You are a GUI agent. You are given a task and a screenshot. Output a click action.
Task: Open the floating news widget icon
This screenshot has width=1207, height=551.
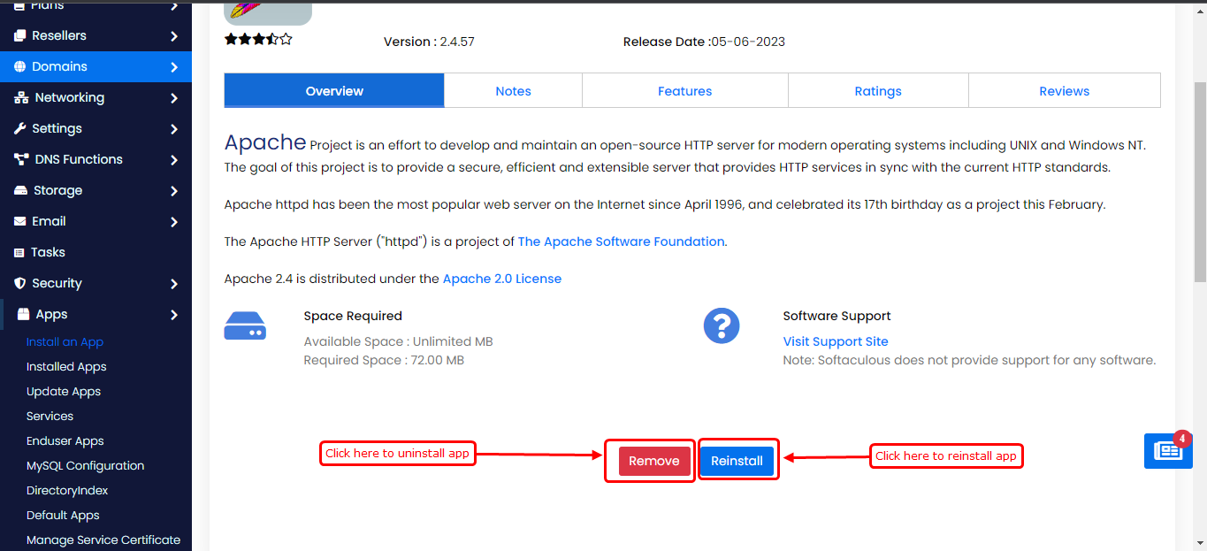pyautogui.click(x=1167, y=451)
